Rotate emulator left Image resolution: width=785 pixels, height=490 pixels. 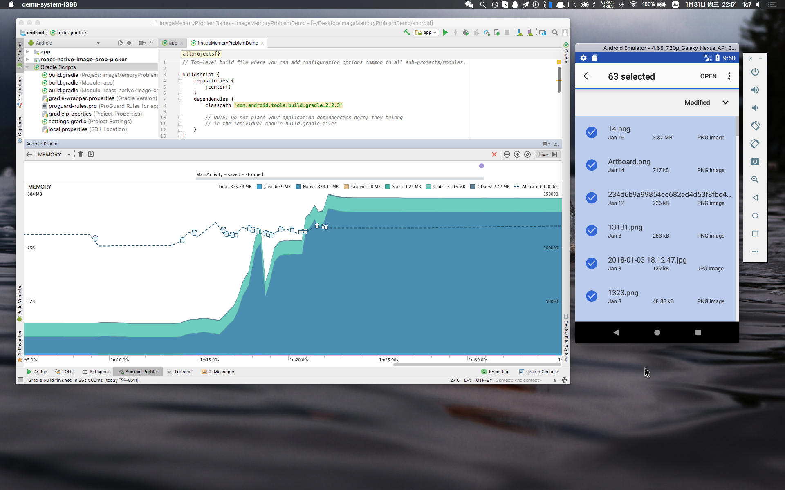point(755,126)
